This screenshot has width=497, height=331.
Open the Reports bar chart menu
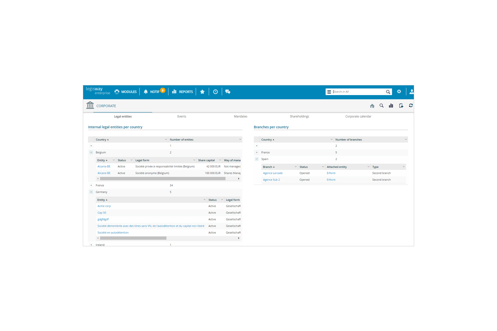[x=182, y=92]
